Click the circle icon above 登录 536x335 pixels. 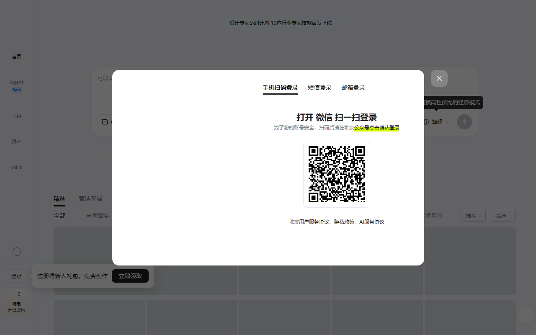click(17, 252)
